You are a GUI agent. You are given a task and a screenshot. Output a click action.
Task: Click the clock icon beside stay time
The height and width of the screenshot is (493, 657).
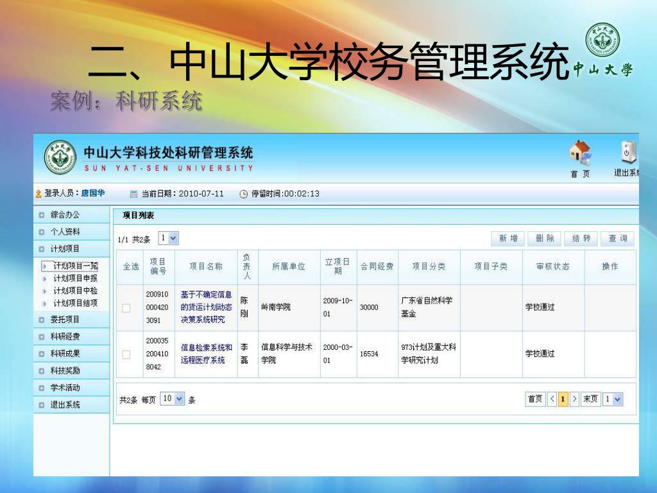243,194
